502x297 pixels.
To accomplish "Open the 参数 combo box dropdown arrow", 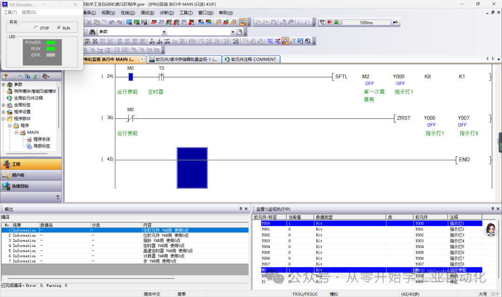I will pos(164,32).
